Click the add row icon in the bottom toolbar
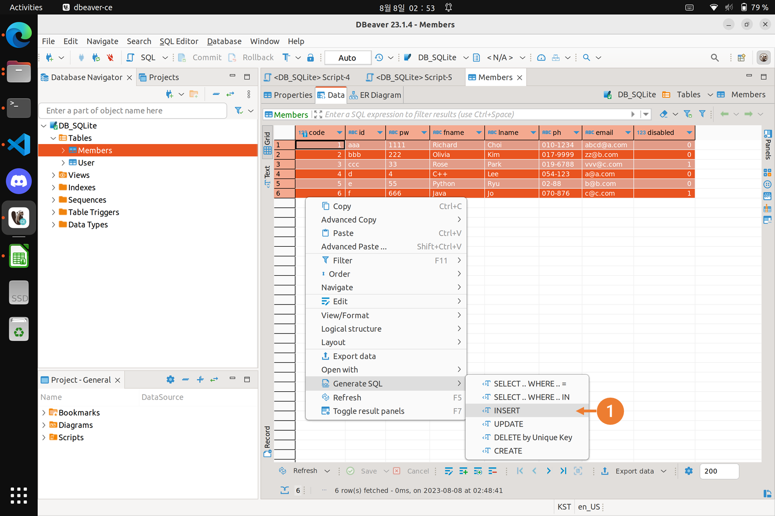Image resolution: width=775 pixels, height=516 pixels. [463, 471]
